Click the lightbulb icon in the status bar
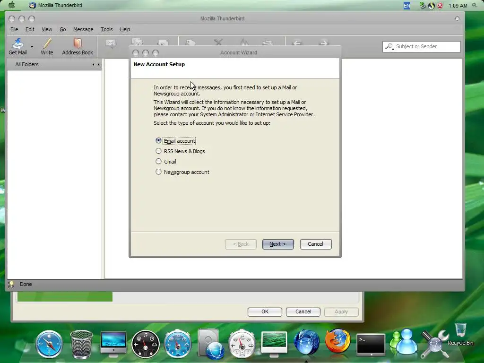The height and width of the screenshot is (363, 484). coord(11,284)
